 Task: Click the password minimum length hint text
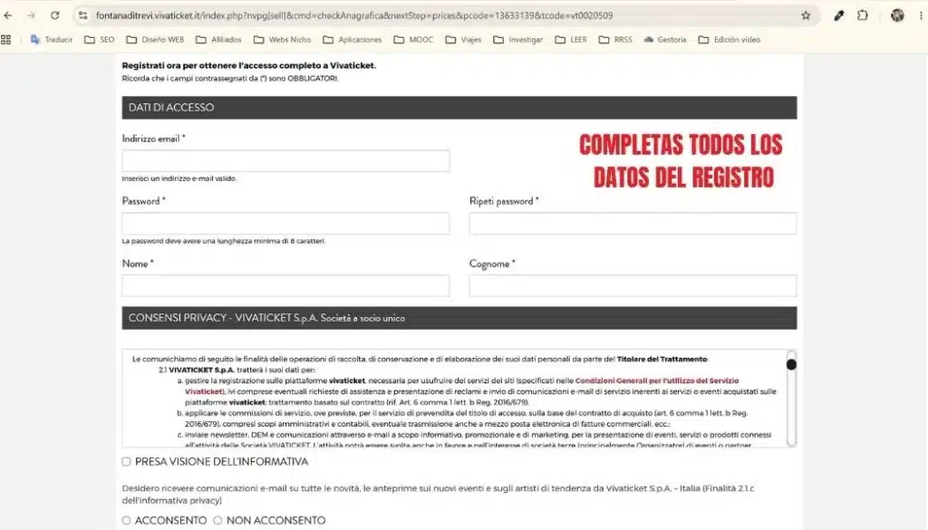[224, 241]
